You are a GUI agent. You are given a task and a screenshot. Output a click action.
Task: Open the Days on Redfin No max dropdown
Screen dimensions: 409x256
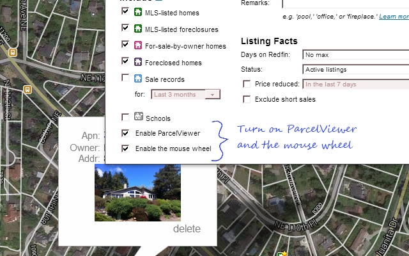pyautogui.click(x=356, y=55)
